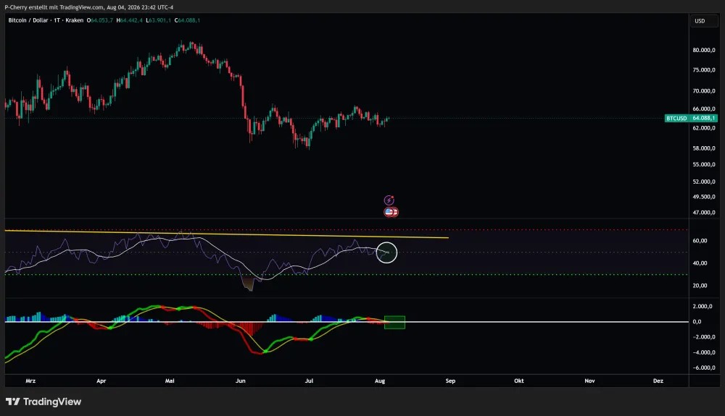
Task: Click the Mai label on the time axis
Action: point(170,381)
